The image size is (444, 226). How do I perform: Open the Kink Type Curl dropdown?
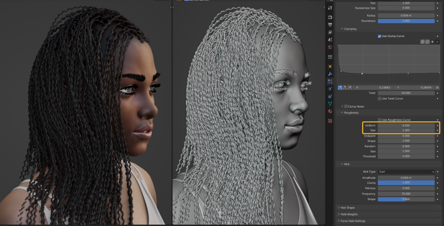406,171
